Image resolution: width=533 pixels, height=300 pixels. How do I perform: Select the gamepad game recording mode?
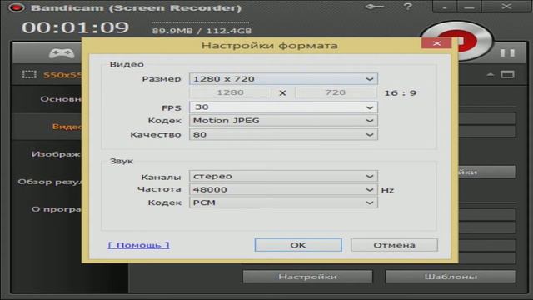pyautogui.click(x=62, y=53)
